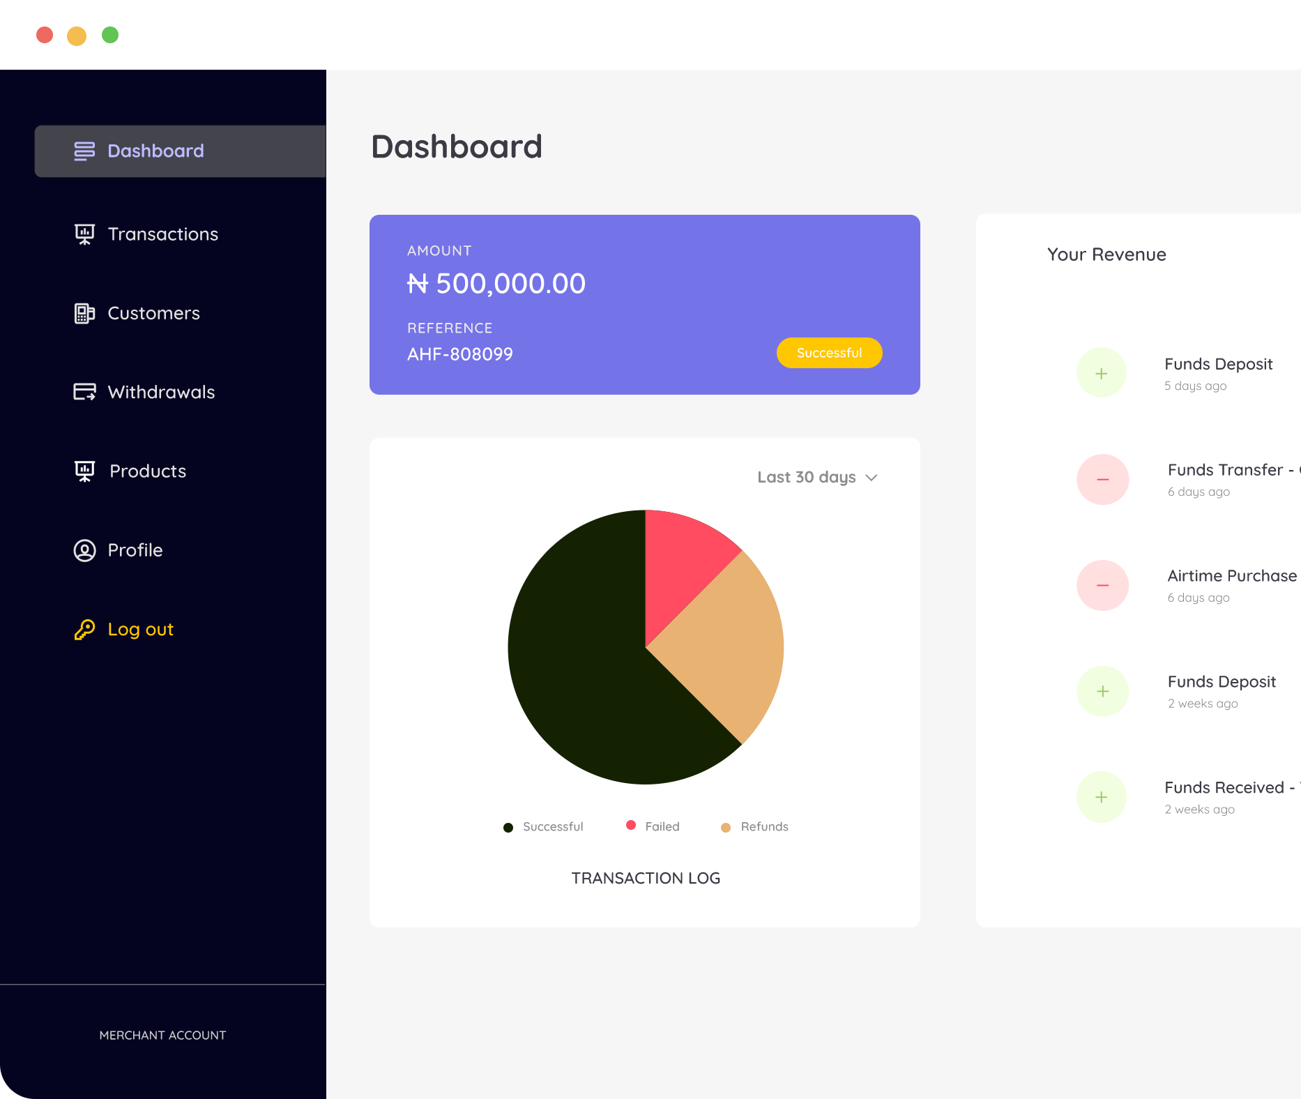The height and width of the screenshot is (1099, 1301).
Task: Expand the chevron next to Last 30 days
Action: click(x=871, y=478)
